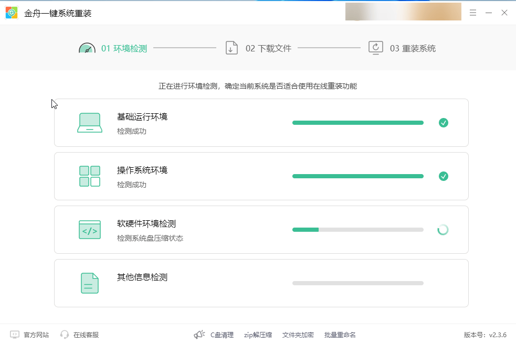Click 检测成功 status under 基础运行环境
The width and height of the screenshot is (516, 344).
pyautogui.click(x=132, y=131)
